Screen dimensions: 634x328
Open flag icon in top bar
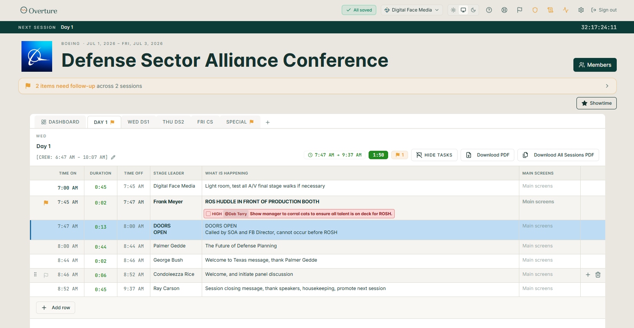point(520,10)
